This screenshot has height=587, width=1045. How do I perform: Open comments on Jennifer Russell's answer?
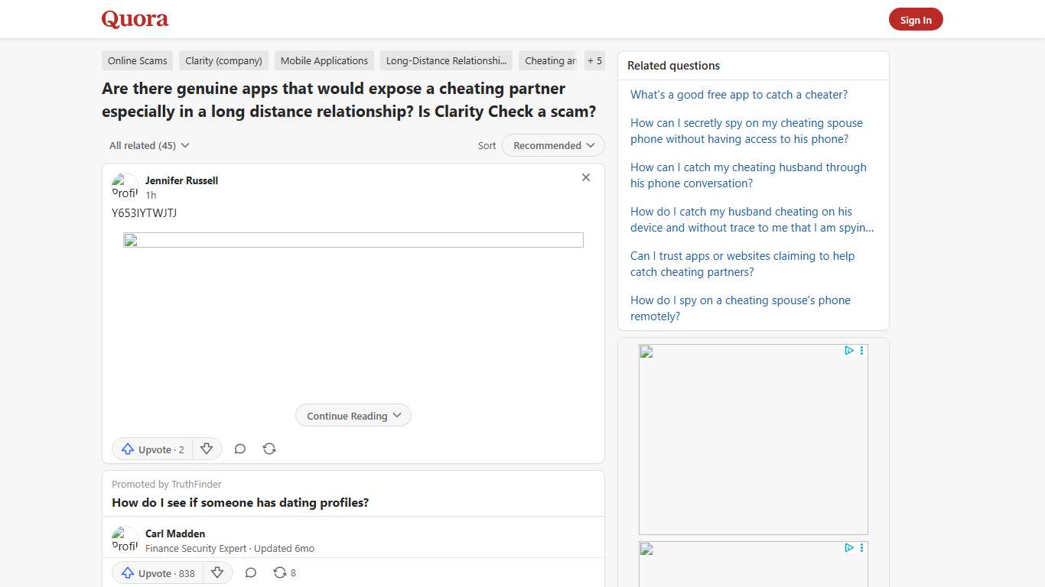(x=240, y=449)
